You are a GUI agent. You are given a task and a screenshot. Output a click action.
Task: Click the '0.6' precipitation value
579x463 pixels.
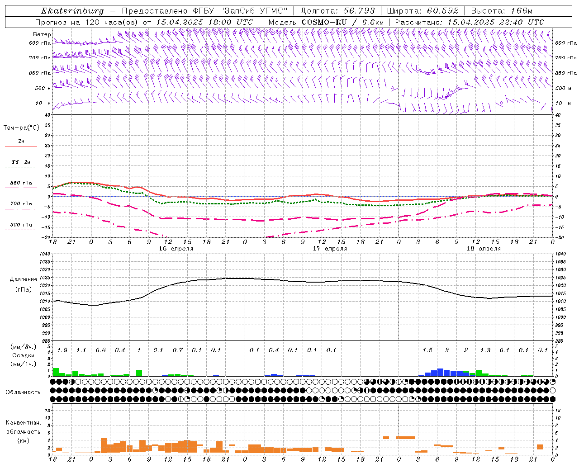click(x=101, y=350)
